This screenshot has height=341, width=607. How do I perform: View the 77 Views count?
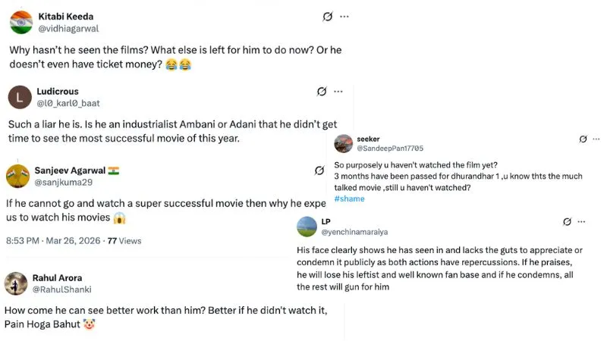[124, 241]
